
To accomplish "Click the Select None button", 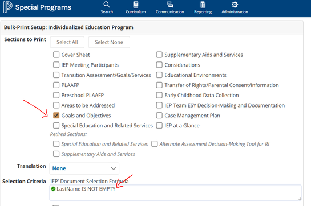I will (x=109, y=42).
